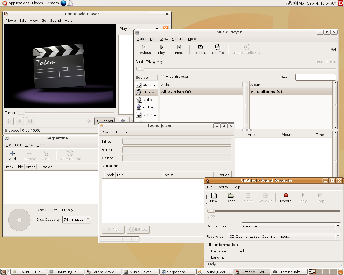Open the Sound menu in Totem
The image size is (344, 275).
[x=55, y=20]
